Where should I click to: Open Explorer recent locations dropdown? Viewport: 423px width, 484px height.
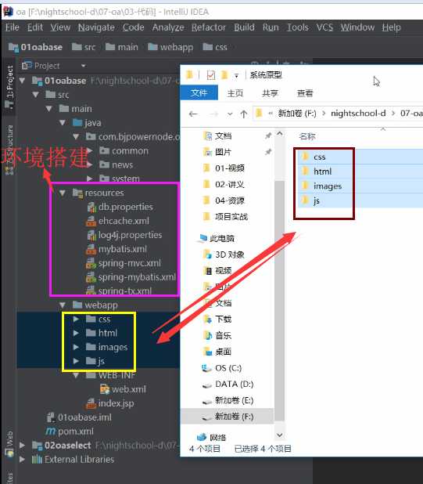pyautogui.click(x=230, y=114)
